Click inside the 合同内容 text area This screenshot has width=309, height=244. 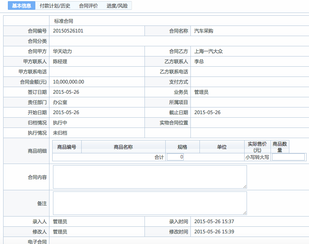pyautogui.click(x=150, y=177)
